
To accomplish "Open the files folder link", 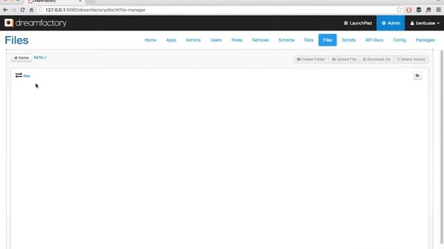I will tap(26, 76).
